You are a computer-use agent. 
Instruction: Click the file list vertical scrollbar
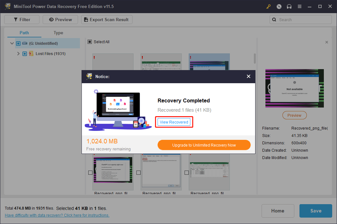255,58
